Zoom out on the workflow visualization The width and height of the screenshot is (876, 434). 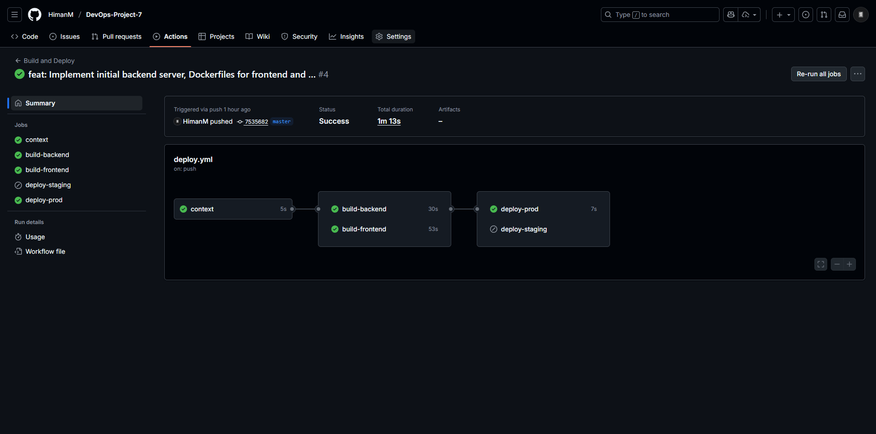click(837, 264)
